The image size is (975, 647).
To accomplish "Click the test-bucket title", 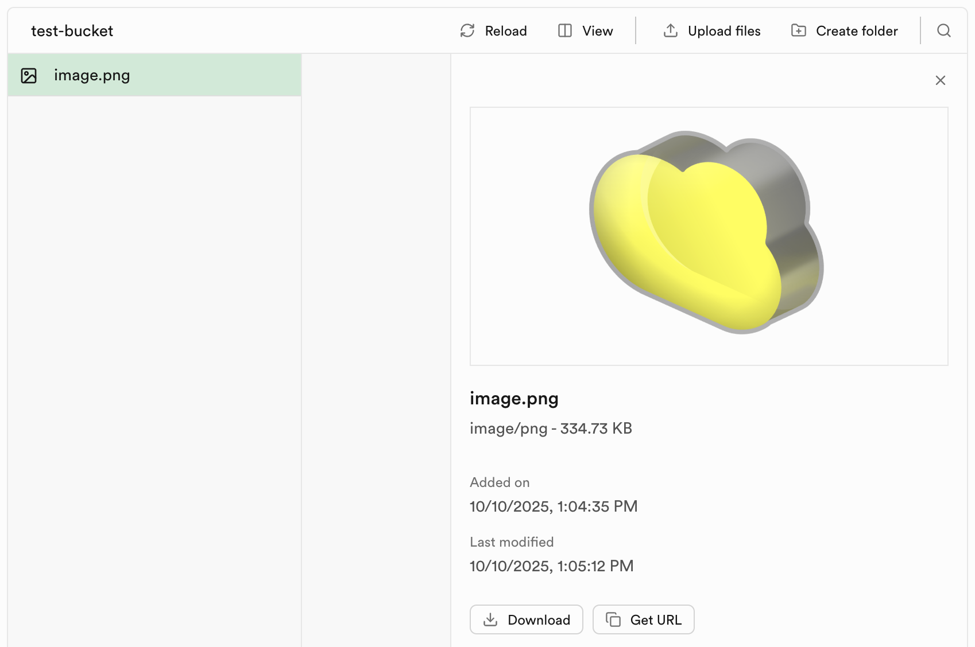I will tap(72, 31).
